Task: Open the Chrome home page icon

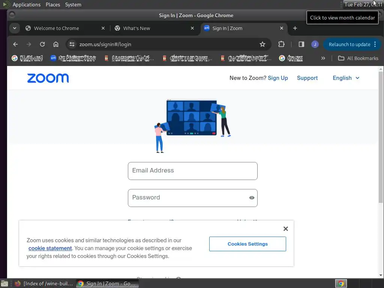Action: click(x=56, y=44)
